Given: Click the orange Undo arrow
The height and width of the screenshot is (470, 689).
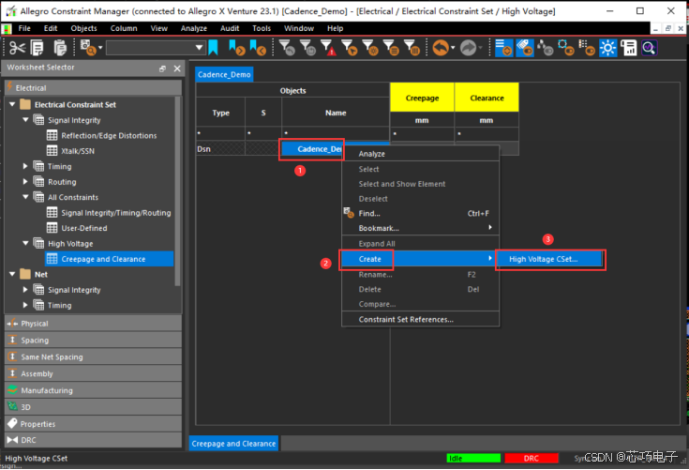Looking at the screenshot, I should 441,48.
